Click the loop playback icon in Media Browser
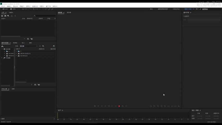Screen dimensions: 222x125 [x=35, y=85]
